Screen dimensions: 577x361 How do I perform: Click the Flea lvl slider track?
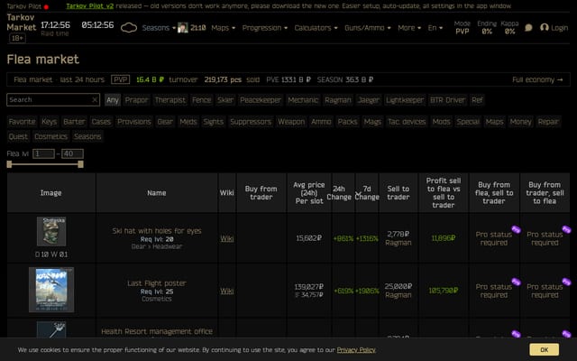tap(45, 164)
